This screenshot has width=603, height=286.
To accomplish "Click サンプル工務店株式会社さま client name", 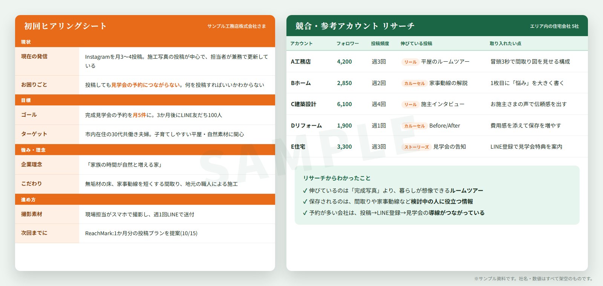I will [x=236, y=26].
